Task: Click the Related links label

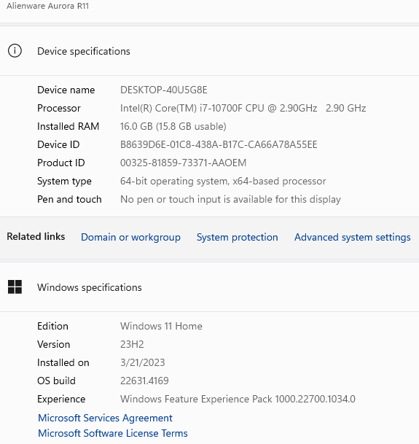Action: [36, 236]
